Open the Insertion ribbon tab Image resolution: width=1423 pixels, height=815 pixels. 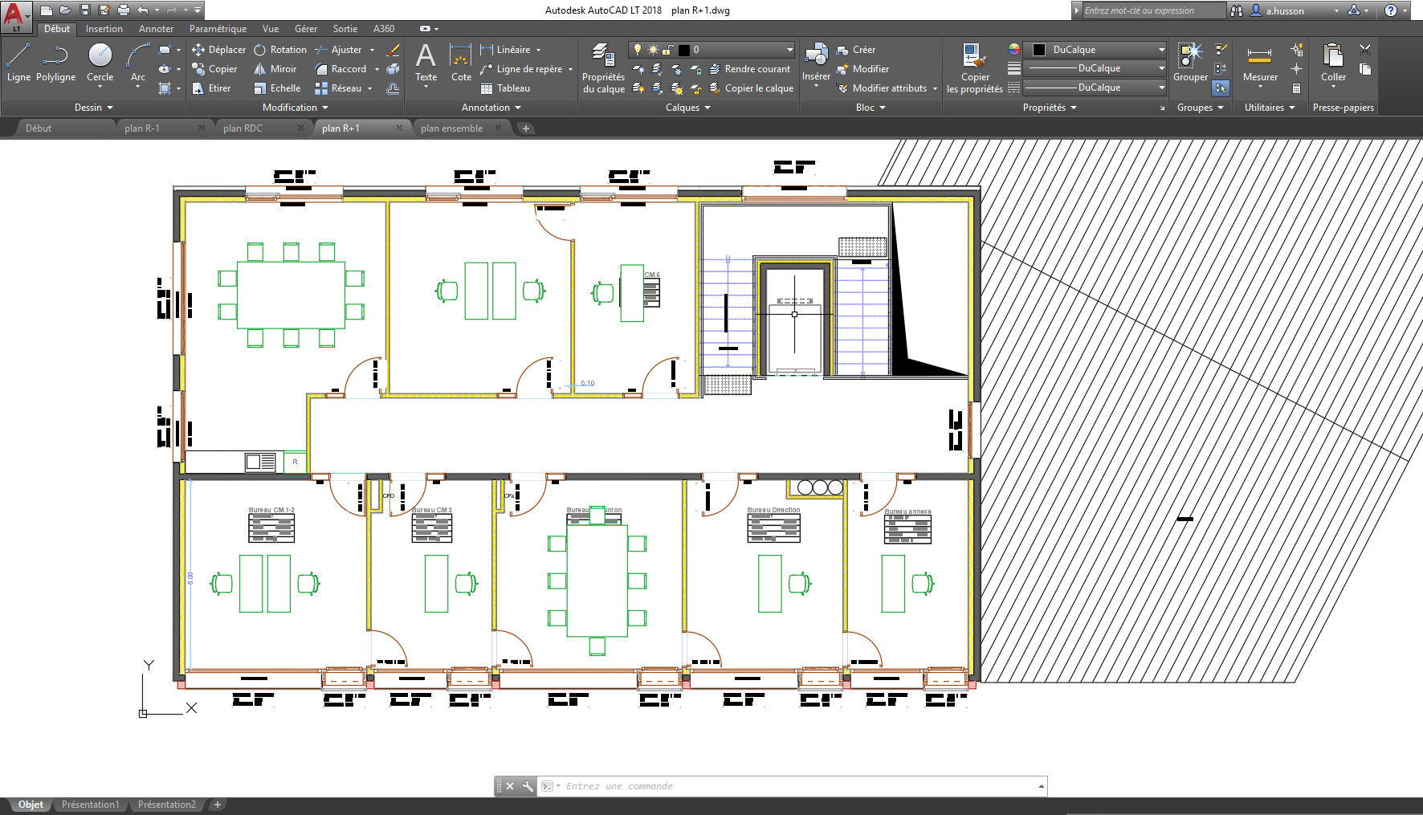104,29
